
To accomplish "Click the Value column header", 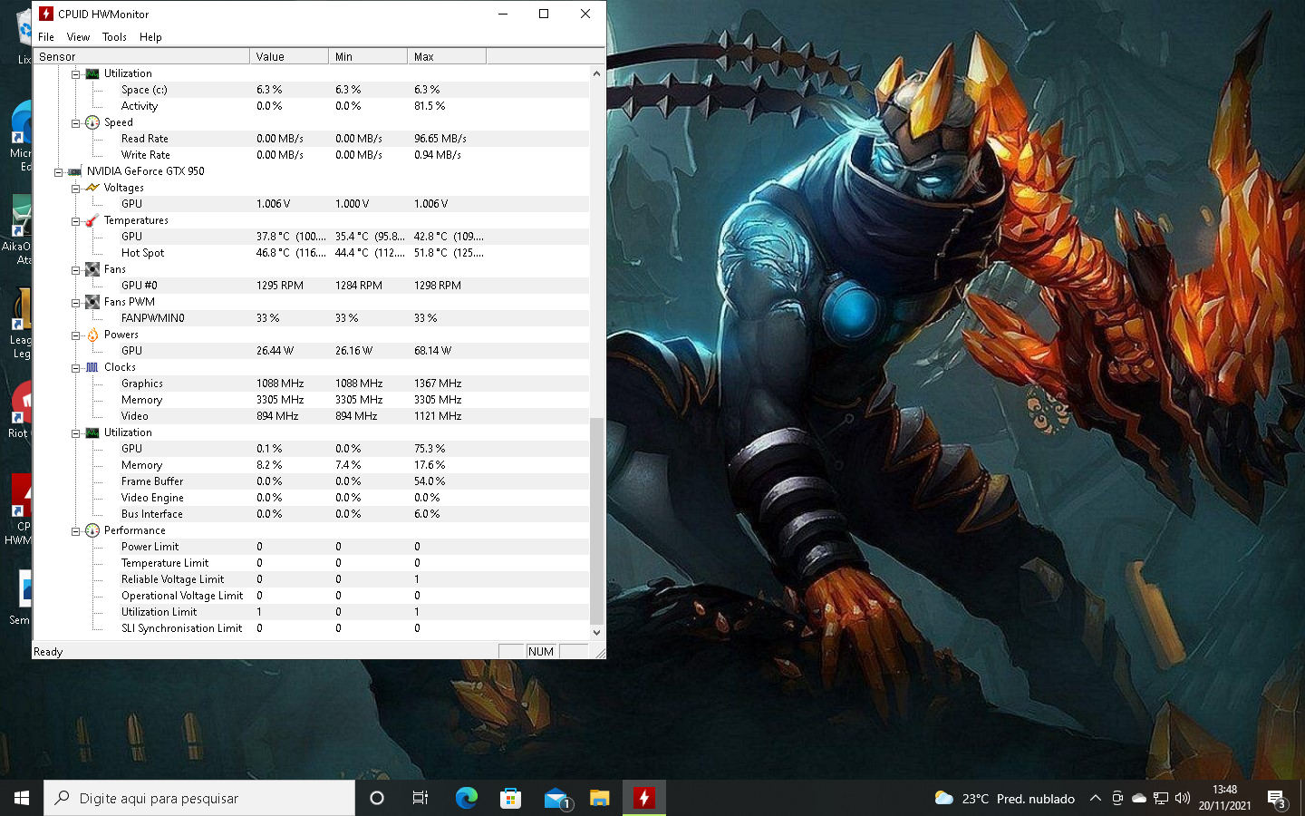I will coord(289,56).
